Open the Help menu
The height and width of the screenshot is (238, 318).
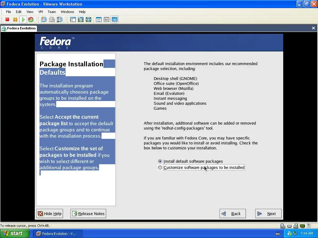(82, 12)
